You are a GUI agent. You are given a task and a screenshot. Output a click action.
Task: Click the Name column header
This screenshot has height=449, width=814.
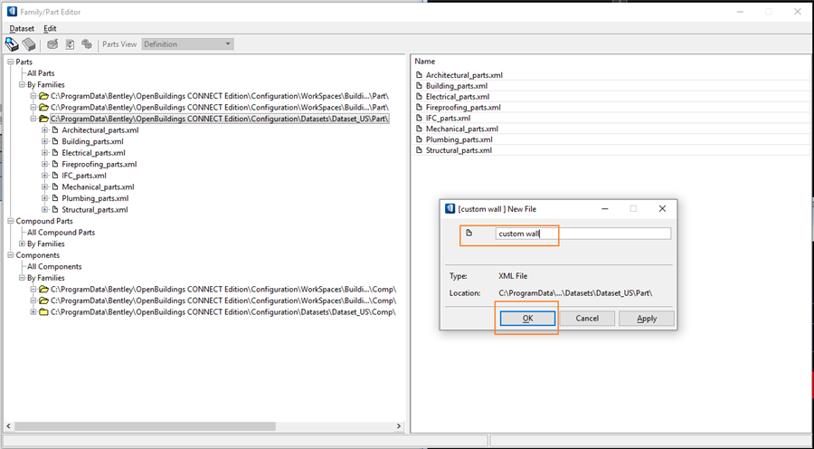425,62
